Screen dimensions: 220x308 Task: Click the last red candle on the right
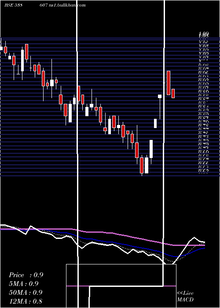173,93
